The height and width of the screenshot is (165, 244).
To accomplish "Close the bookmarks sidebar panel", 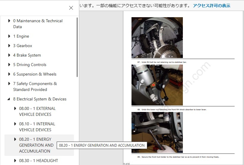I will tap(71, 8).
